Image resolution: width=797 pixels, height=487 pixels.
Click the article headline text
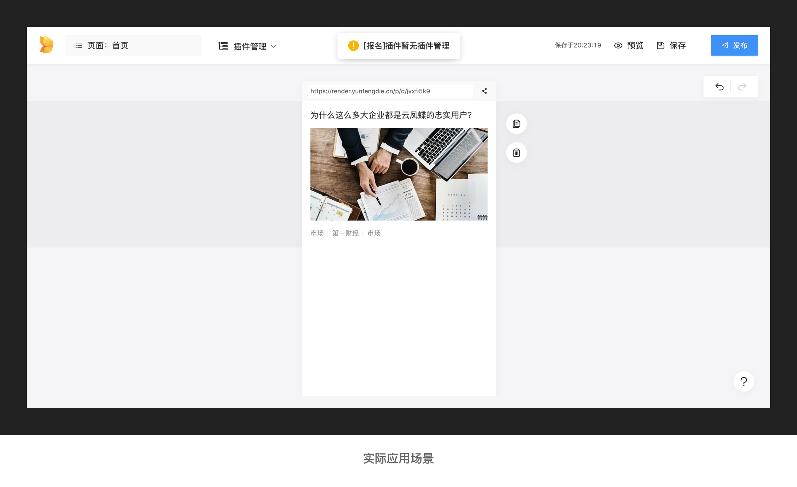[391, 115]
